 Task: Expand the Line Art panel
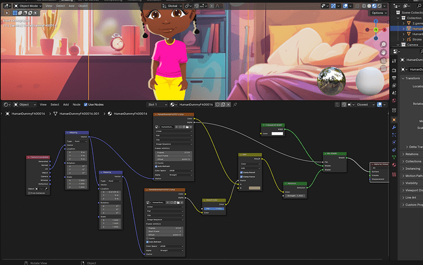pos(412,198)
